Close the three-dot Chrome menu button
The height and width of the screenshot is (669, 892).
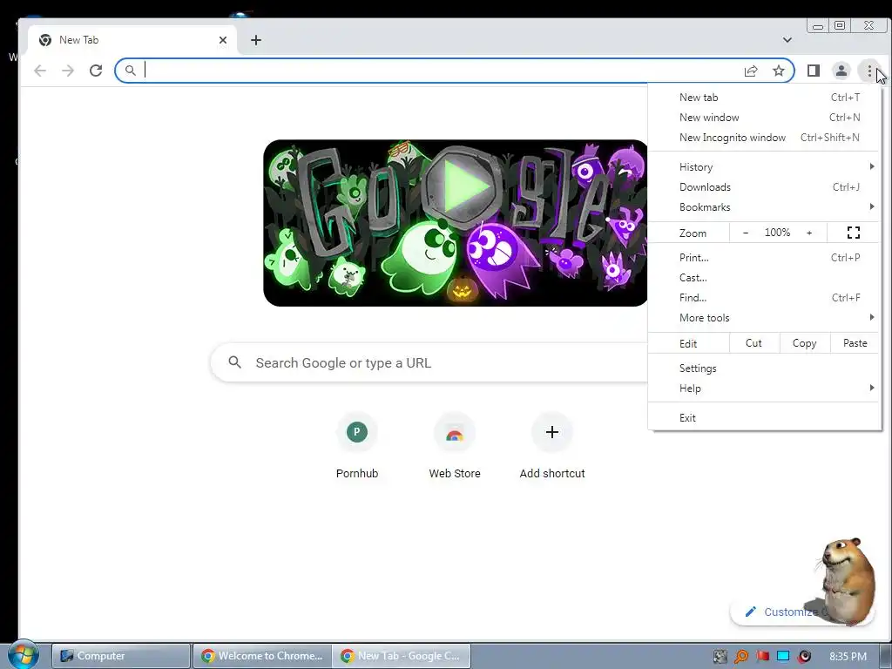click(x=869, y=71)
